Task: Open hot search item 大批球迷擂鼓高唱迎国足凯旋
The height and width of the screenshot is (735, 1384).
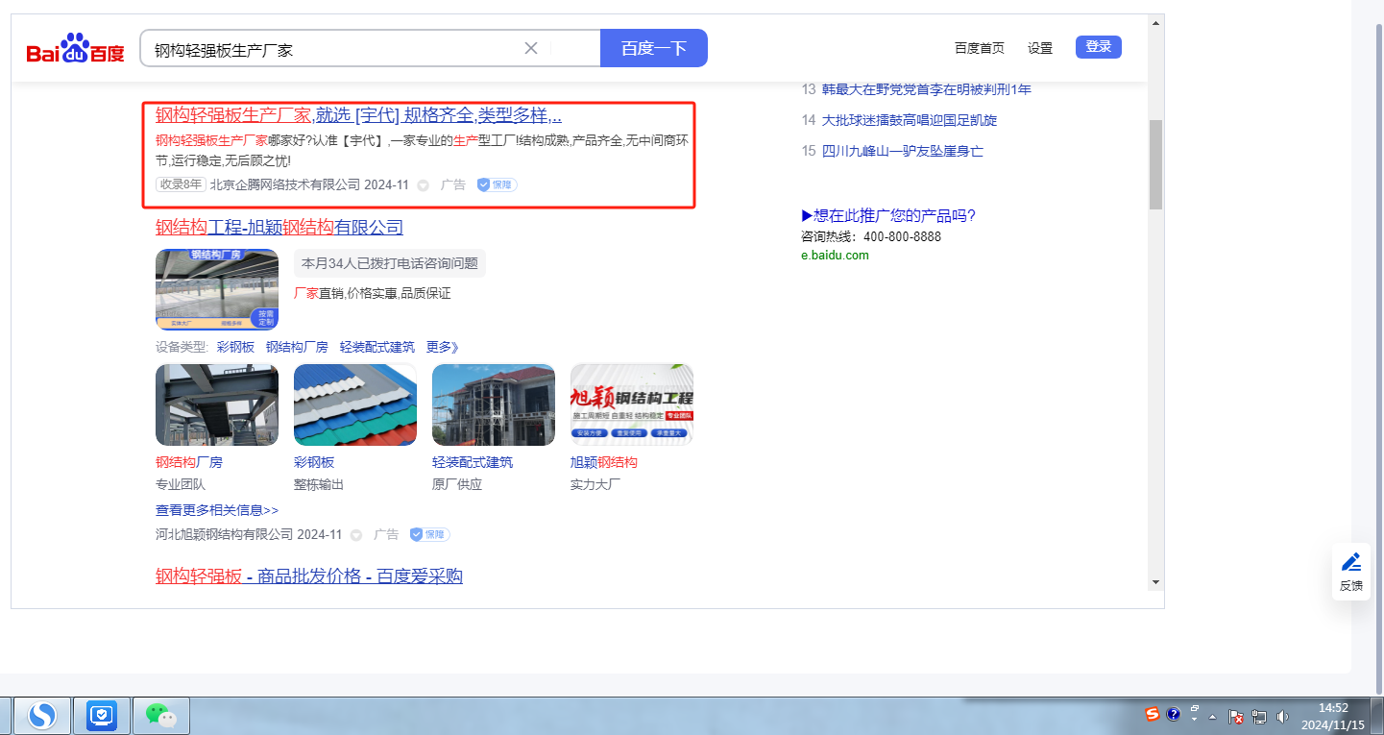Action: point(910,120)
